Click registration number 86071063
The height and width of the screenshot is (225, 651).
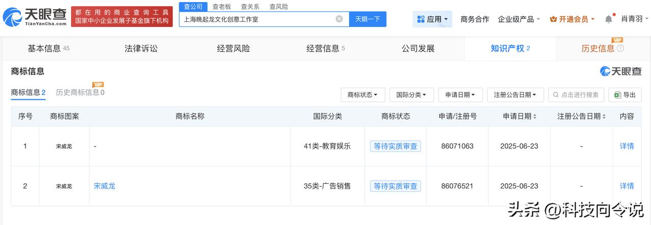point(457,146)
